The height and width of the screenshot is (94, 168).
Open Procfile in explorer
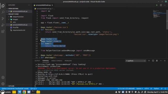(x=15, y=27)
